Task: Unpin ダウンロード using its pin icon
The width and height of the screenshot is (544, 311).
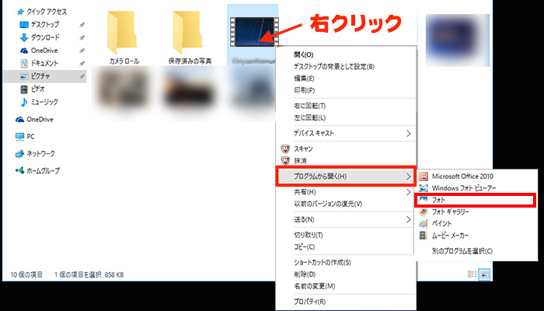Action: [82, 38]
